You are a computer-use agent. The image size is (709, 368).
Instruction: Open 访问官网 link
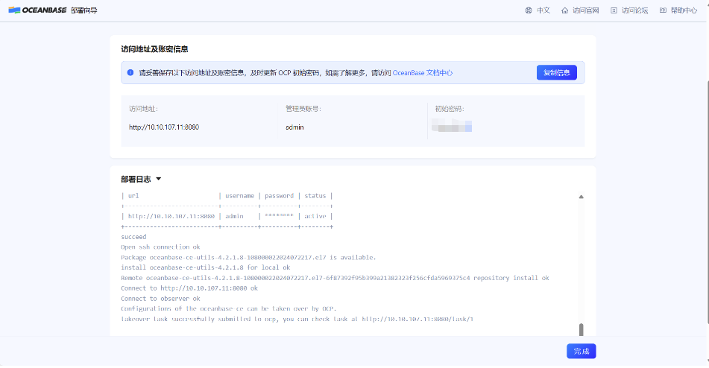(585, 10)
